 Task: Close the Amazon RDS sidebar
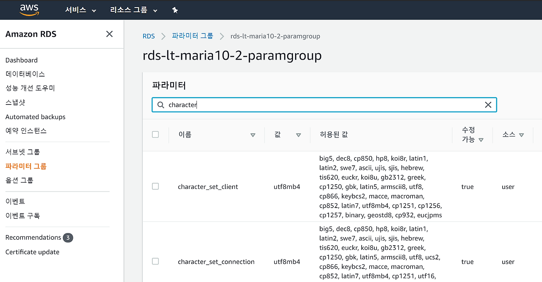tap(109, 34)
